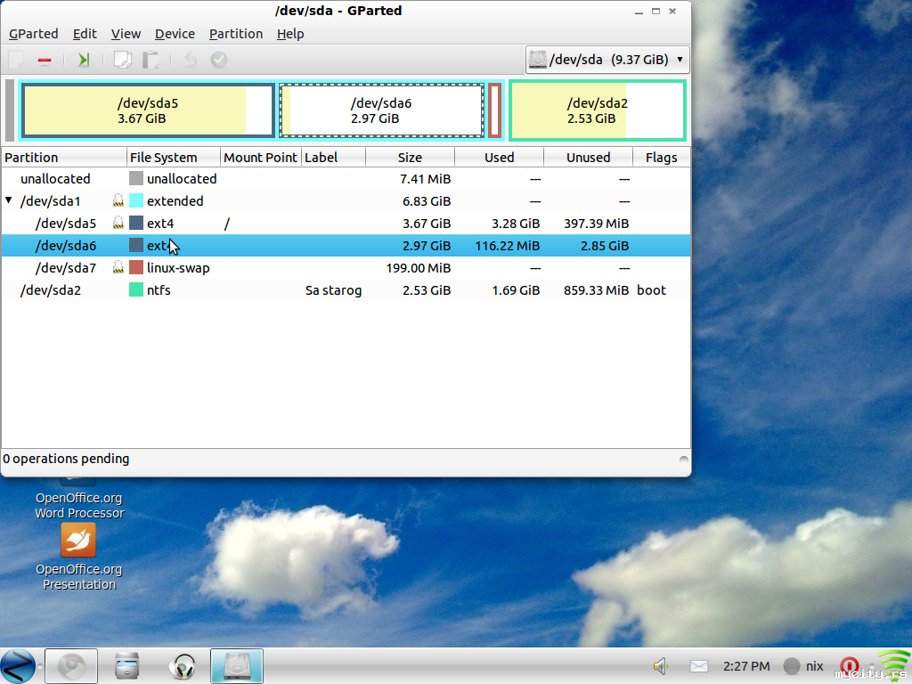The width and height of the screenshot is (912, 684).
Task: Click the "Sa starog" label cell
Action: pyautogui.click(x=333, y=289)
